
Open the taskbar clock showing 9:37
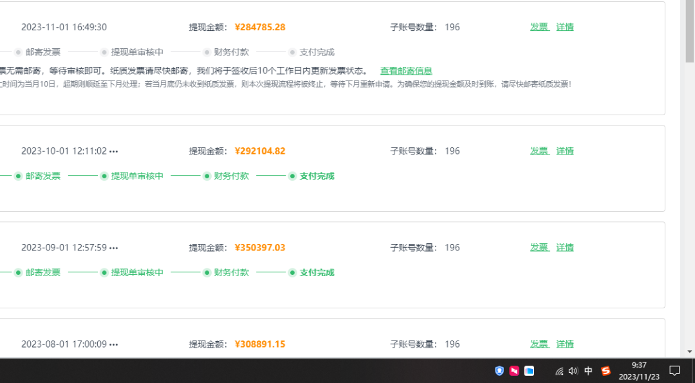tap(638, 371)
